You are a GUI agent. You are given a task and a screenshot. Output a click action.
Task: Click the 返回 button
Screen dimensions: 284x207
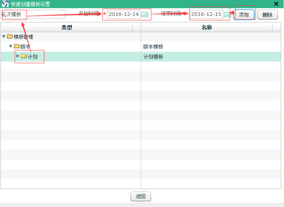click(141, 196)
